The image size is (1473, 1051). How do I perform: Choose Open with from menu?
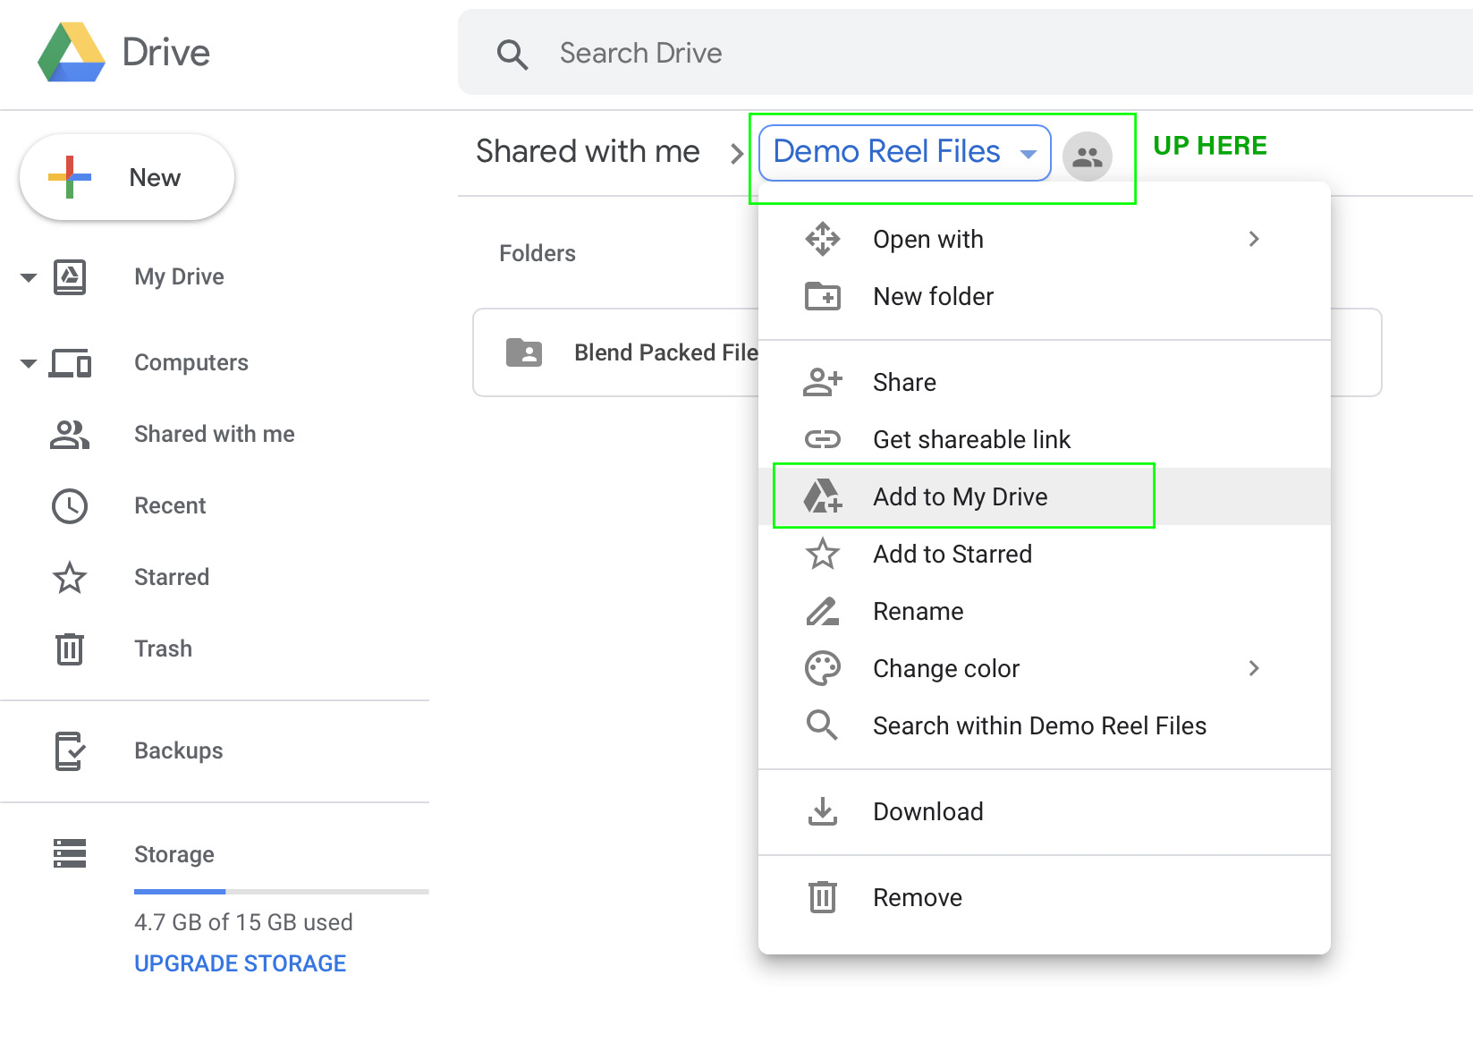(928, 239)
